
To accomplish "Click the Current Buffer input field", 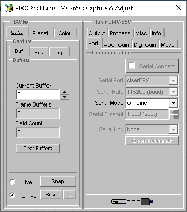I will click(38, 95).
